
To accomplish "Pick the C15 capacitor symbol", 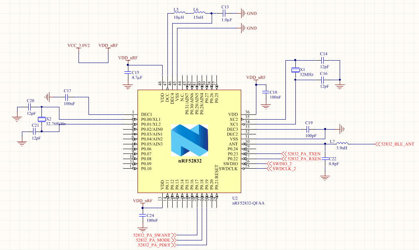I will 128,73.
